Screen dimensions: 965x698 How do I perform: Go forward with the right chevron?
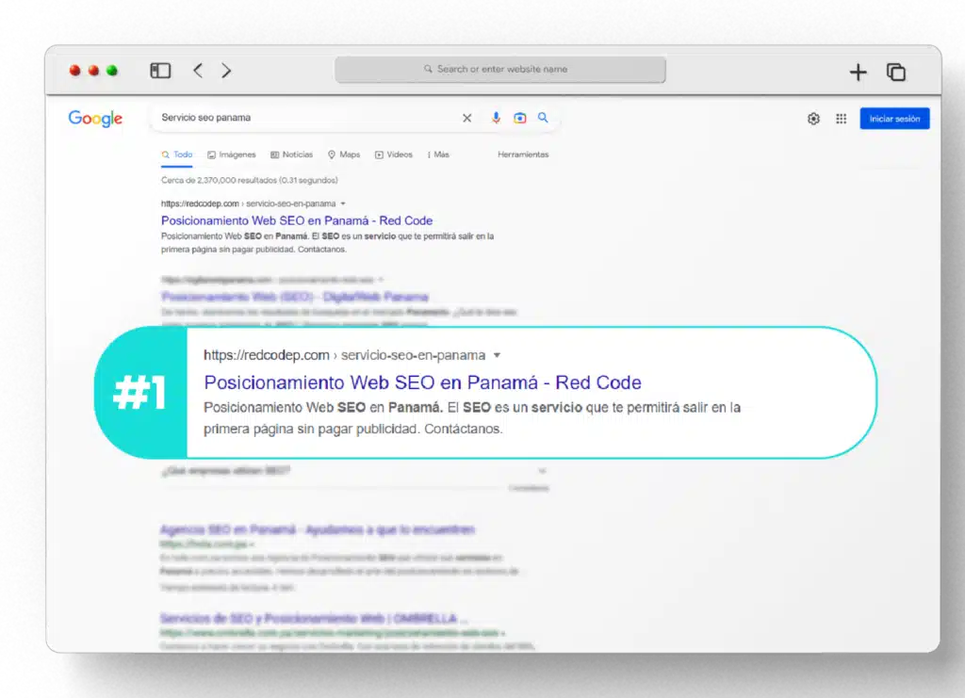click(x=226, y=70)
